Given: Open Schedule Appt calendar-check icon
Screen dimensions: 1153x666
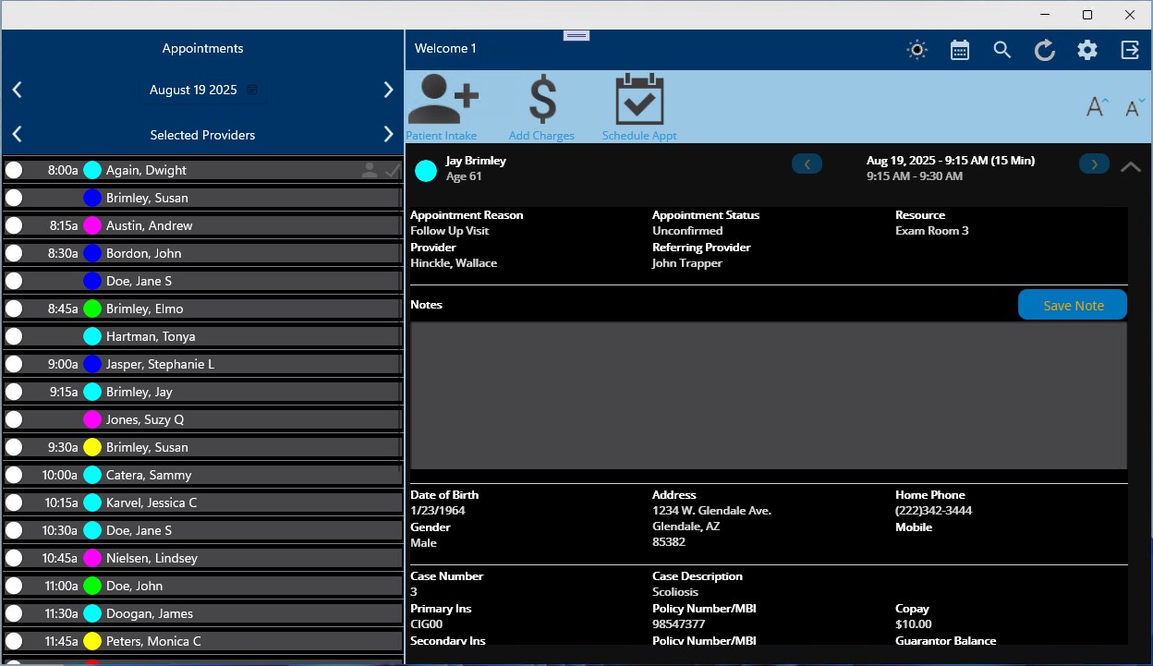Looking at the screenshot, I should 639,99.
